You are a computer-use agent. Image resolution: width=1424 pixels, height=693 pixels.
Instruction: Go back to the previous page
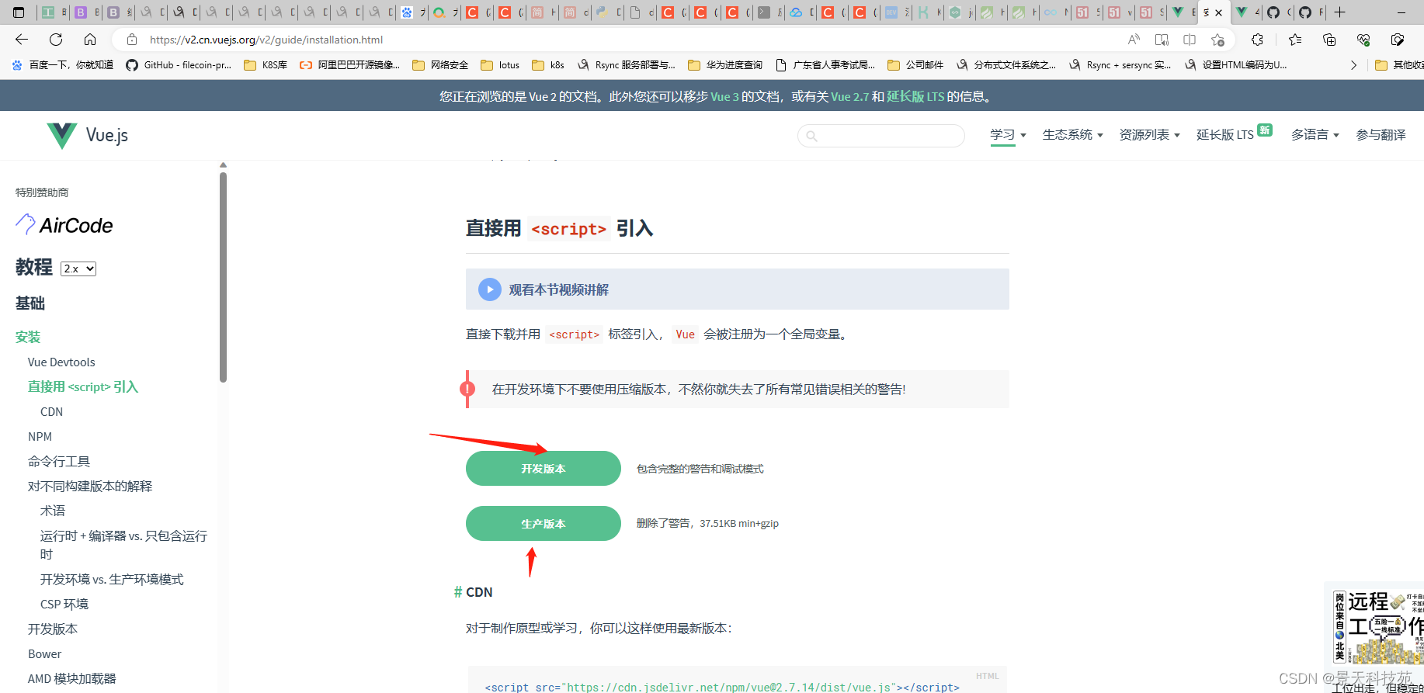click(22, 40)
